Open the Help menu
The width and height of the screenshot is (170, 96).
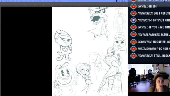pos(59,1)
